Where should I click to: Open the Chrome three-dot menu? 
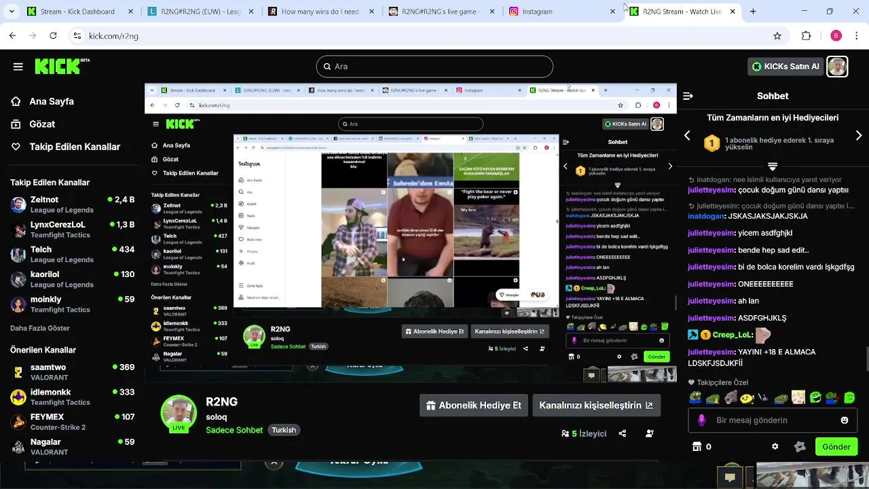[857, 36]
